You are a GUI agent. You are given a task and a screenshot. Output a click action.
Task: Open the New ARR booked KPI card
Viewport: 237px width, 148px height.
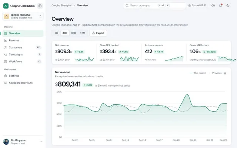coord(119,53)
